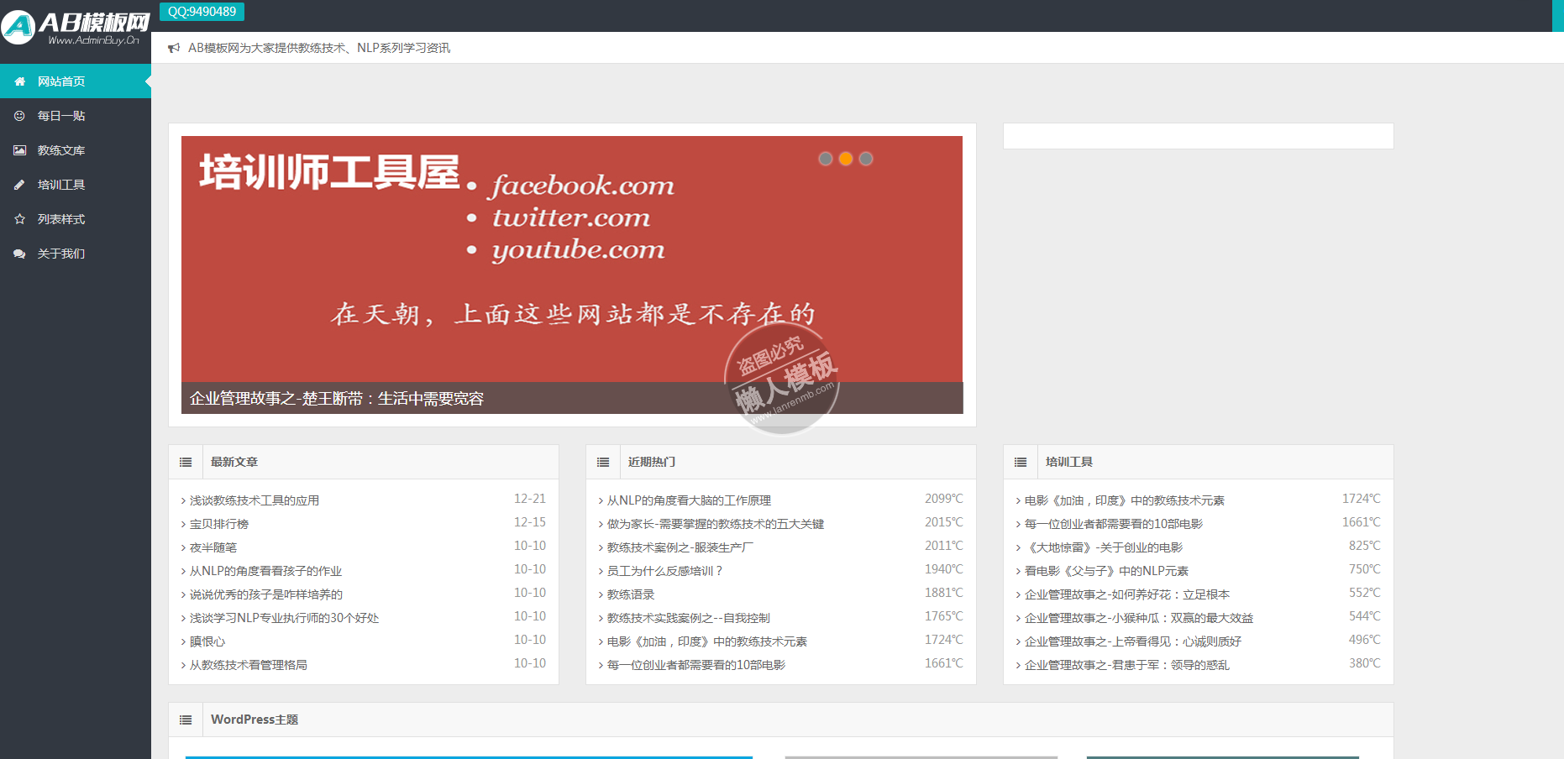Select the first carousel slide dot
The height and width of the screenshot is (759, 1564).
click(826, 159)
